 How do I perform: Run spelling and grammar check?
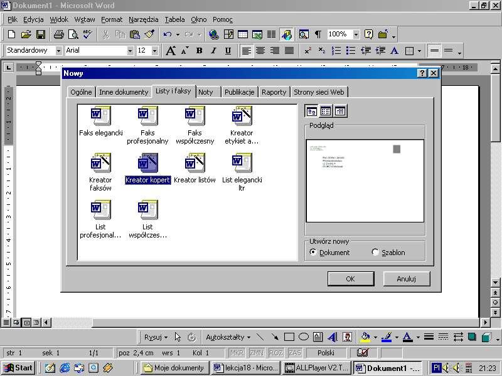[88, 34]
